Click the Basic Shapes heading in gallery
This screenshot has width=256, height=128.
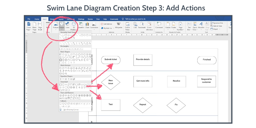click(65, 51)
